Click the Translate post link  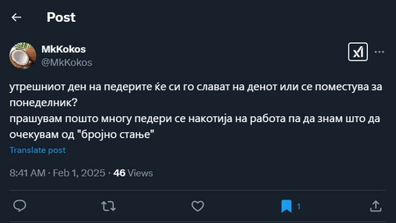38,150
